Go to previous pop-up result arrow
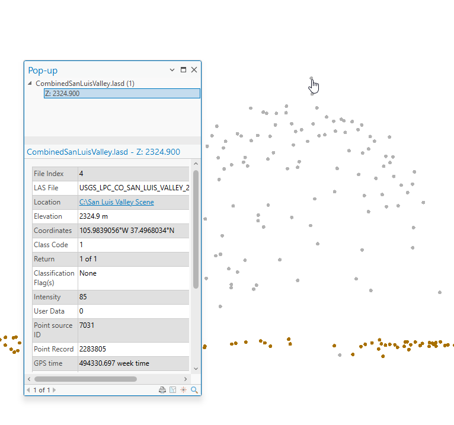The height and width of the screenshot is (425, 454). 28,390
